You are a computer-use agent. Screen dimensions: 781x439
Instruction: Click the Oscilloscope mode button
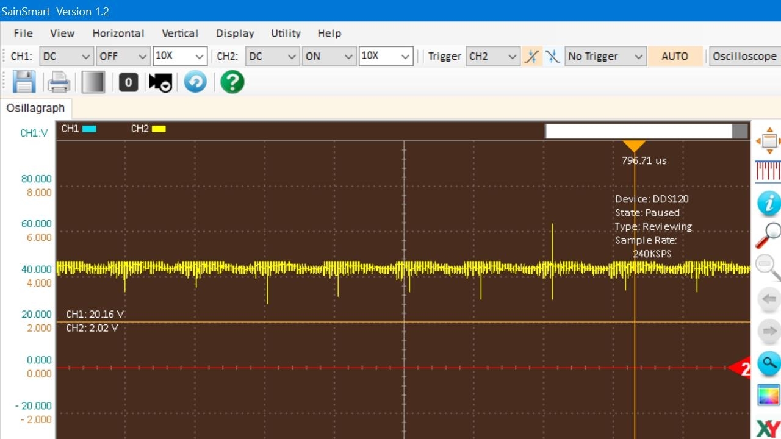coord(744,56)
